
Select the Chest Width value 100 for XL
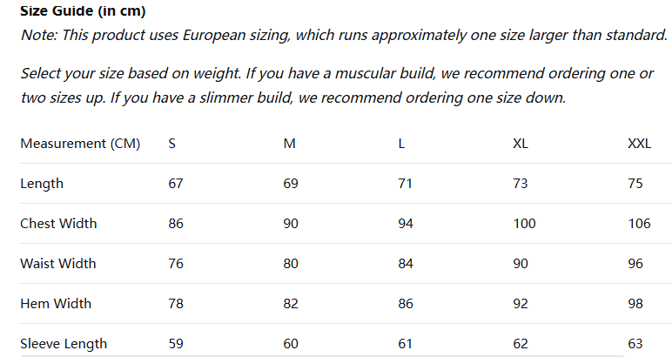coord(525,224)
